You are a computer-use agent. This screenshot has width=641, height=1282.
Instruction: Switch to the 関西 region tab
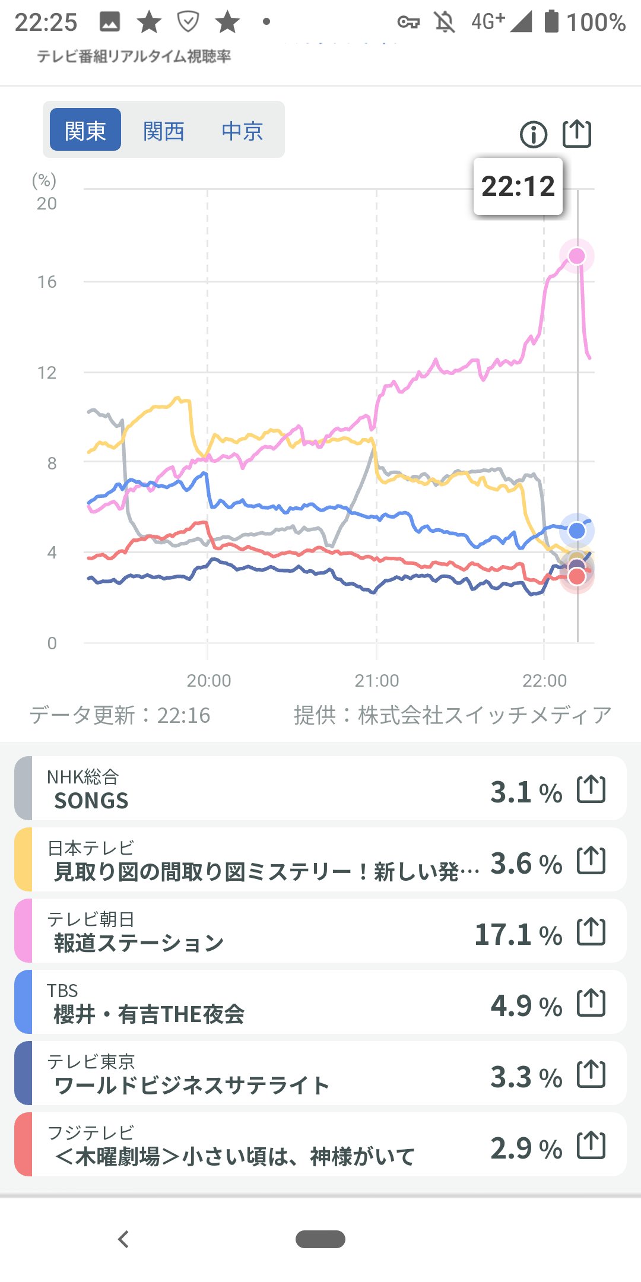(164, 131)
